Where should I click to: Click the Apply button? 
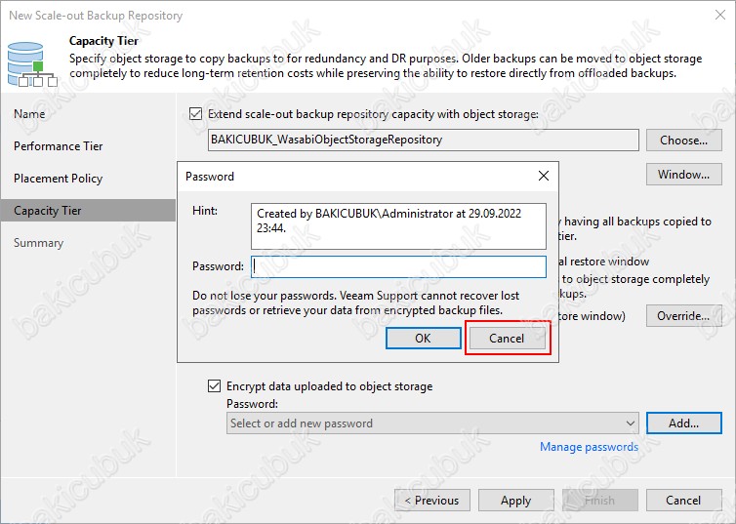point(515,501)
